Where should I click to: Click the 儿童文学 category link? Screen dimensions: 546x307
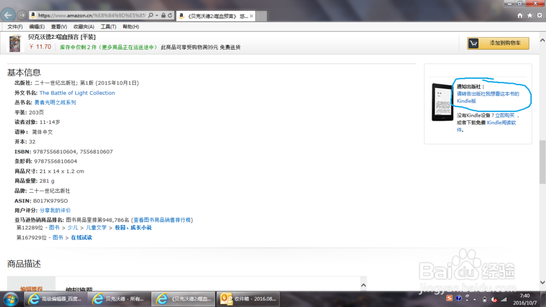pos(96,228)
